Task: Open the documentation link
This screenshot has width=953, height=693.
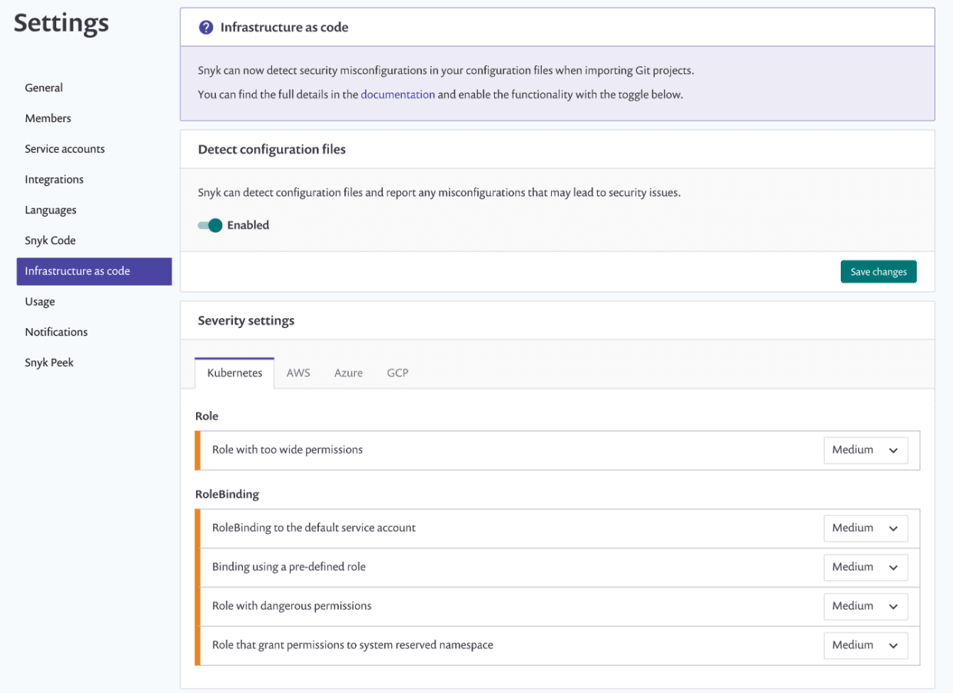Action: click(398, 94)
